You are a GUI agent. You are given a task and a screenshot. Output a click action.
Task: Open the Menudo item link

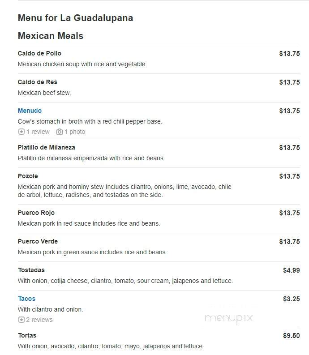(30, 111)
